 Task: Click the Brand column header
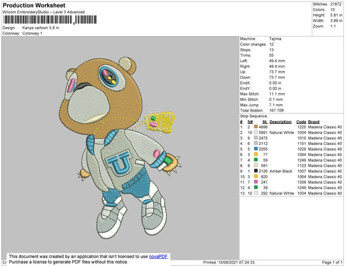pyautogui.click(x=314, y=122)
